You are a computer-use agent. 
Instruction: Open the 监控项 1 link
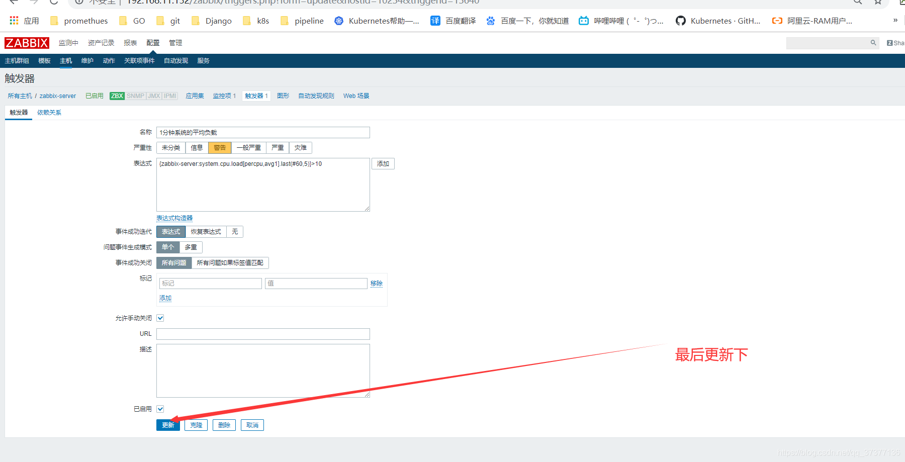[224, 96]
